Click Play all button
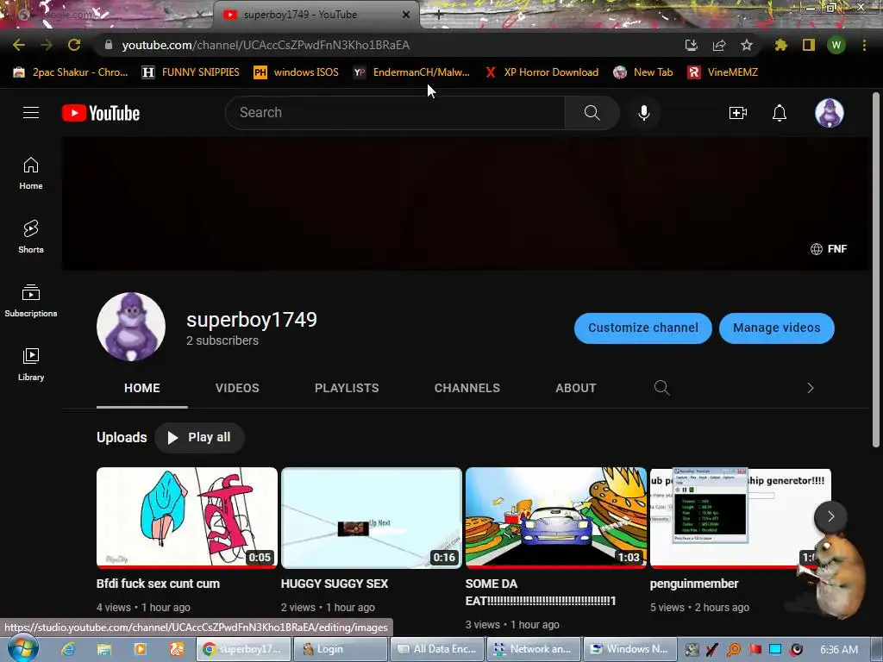The image size is (883, 662). [199, 437]
